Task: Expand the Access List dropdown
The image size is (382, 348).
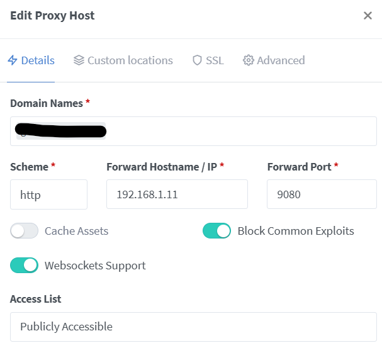Action: (x=193, y=327)
